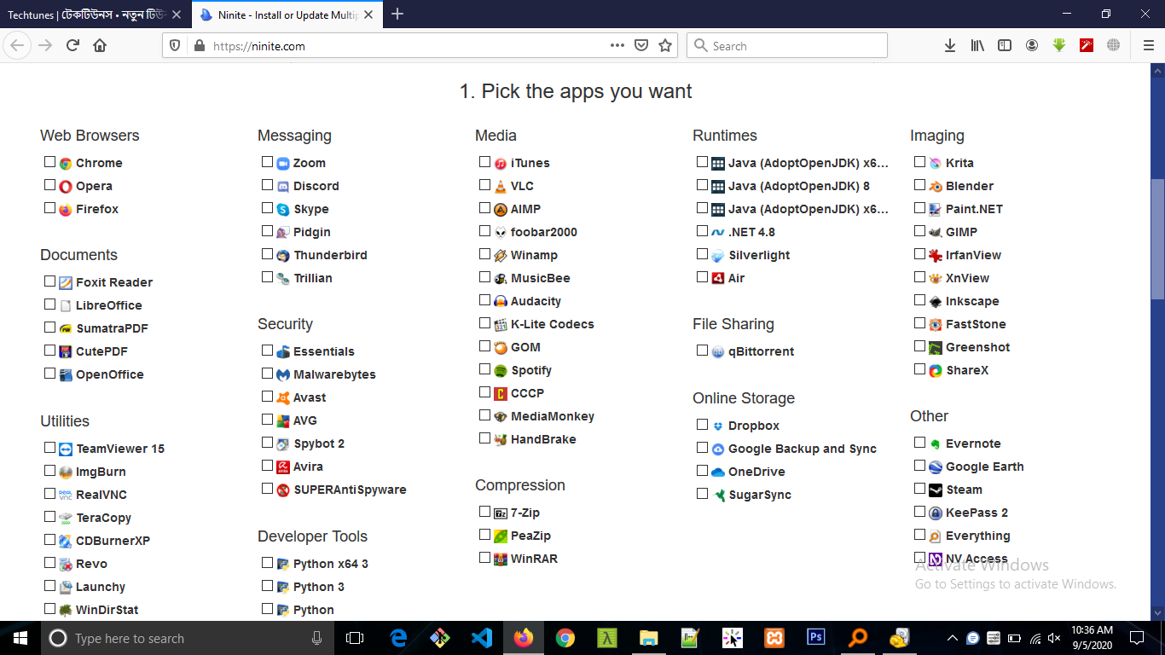
Task: Open the Library icon in the toolbar
Action: [x=977, y=46]
